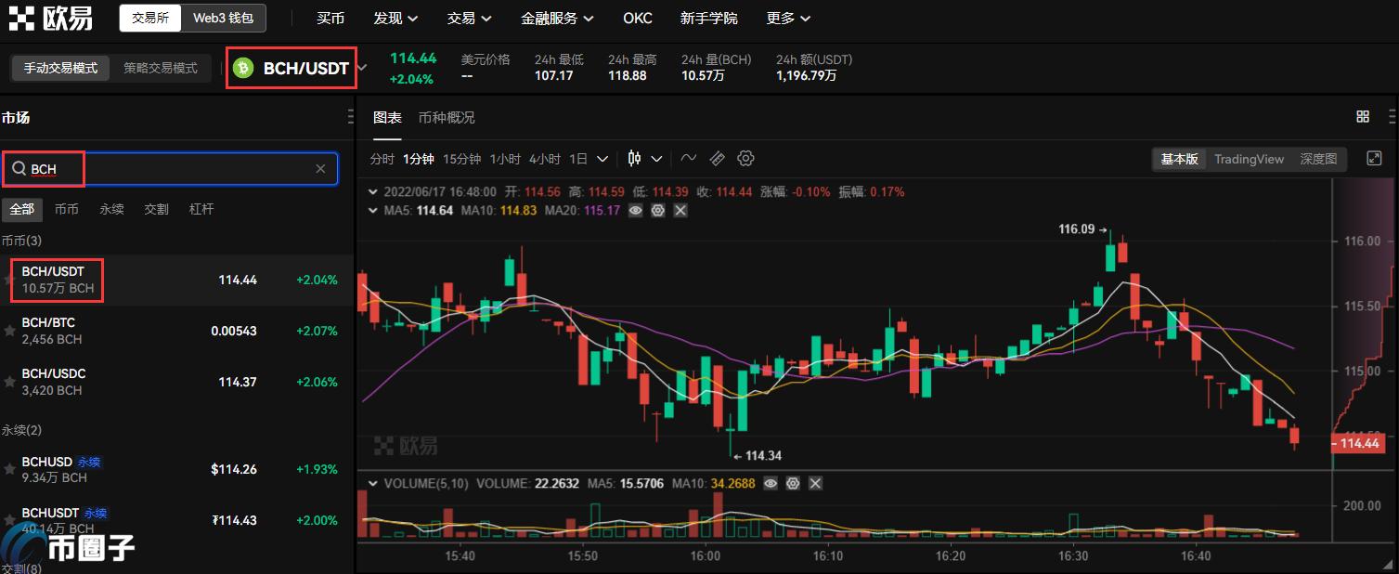The image size is (1399, 574).
Task: Filter market list by 永续 tab
Action: coord(111,209)
